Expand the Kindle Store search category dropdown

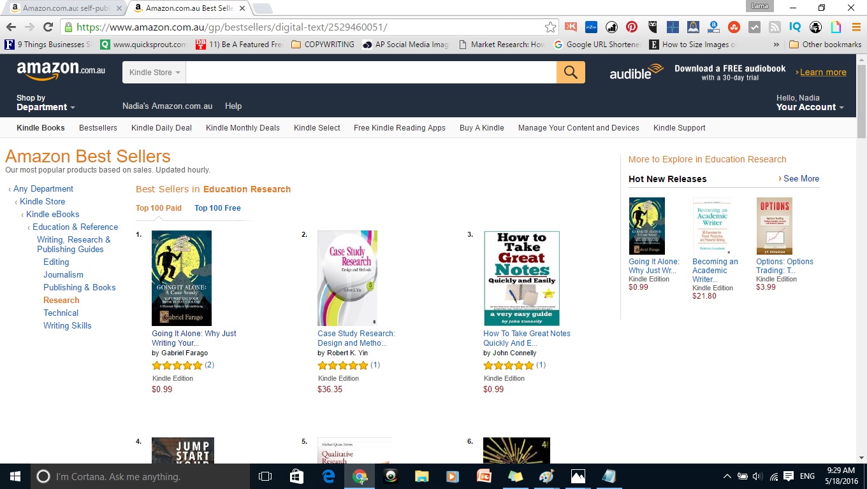click(154, 73)
